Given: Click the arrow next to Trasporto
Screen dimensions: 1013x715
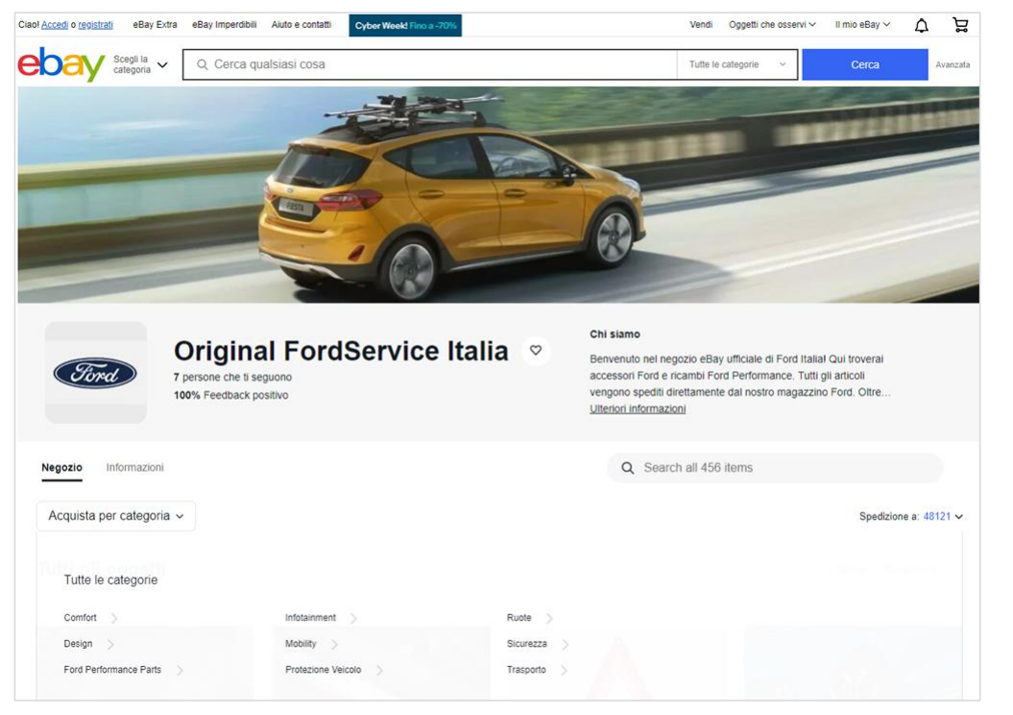Looking at the screenshot, I should click(564, 671).
